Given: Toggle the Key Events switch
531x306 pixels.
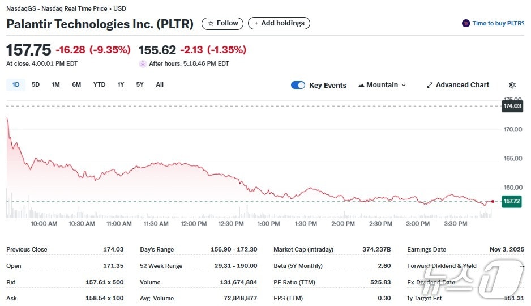Looking at the screenshot, I should (x=298, y=85).
